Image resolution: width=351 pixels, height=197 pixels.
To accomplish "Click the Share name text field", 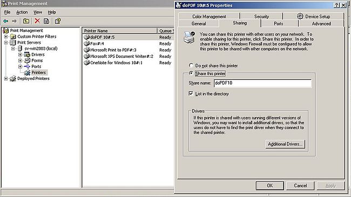I will 262,83.
